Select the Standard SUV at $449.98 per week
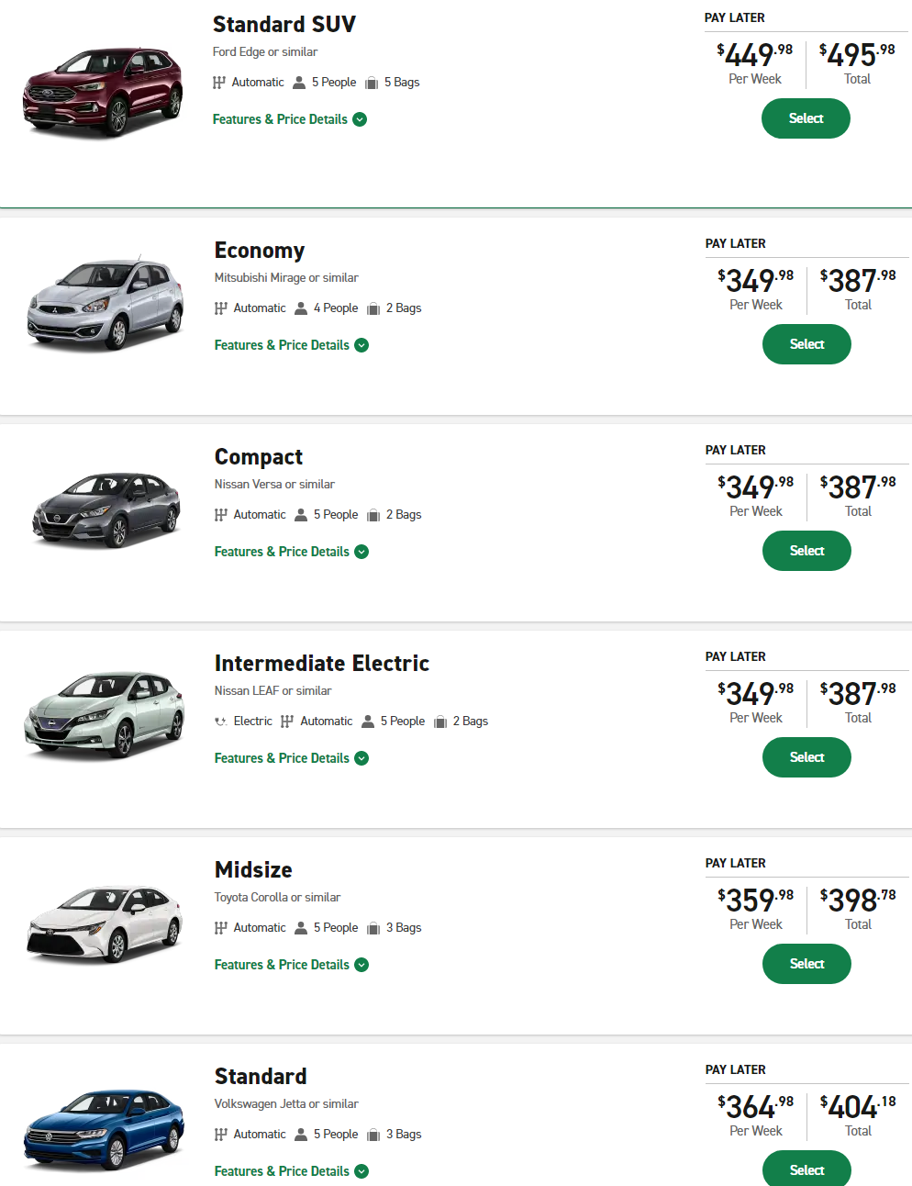 tap(806, 118)
